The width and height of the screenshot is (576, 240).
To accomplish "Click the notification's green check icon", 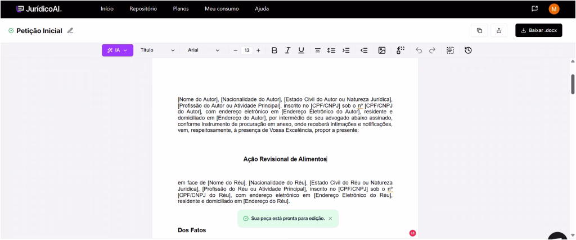I will [x=246, y=218].
